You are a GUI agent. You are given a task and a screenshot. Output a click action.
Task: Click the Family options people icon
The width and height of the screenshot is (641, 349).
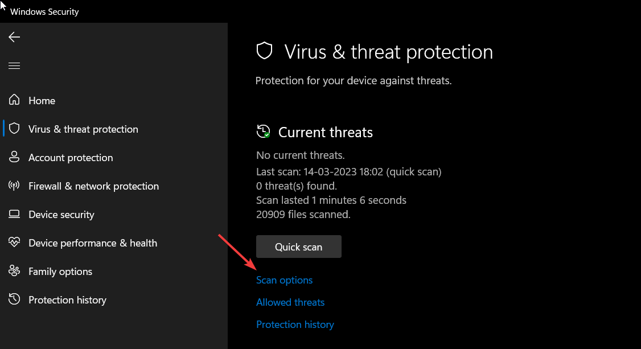coord(14,271)
